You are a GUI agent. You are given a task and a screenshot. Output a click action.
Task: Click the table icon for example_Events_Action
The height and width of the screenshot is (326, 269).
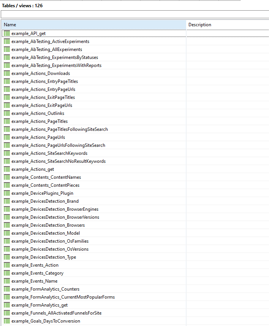[x=7, y=265]
